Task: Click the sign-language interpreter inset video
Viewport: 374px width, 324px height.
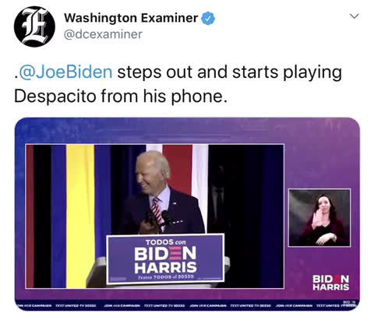Action: point(319,217)
